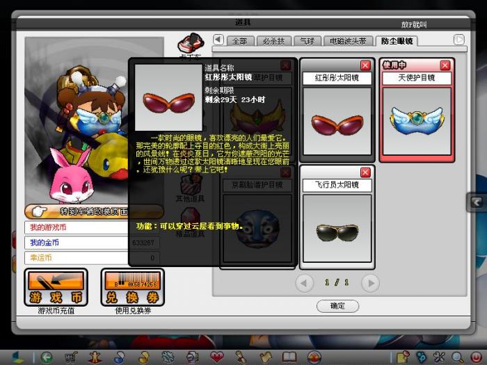This screenshot has width=487, height=365.
Task: Click the red character figure icon in toolbar
Action: pos(95,357)
